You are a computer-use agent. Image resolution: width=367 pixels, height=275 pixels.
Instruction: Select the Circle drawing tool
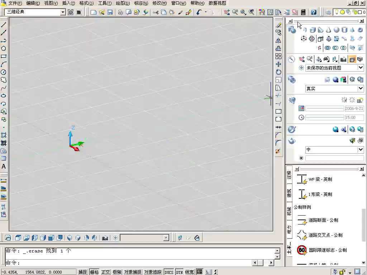coord(4,72)
